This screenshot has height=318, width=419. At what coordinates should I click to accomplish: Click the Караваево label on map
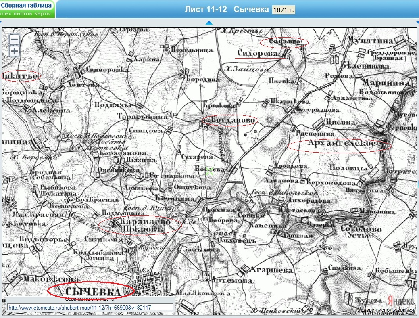(145, 222)
